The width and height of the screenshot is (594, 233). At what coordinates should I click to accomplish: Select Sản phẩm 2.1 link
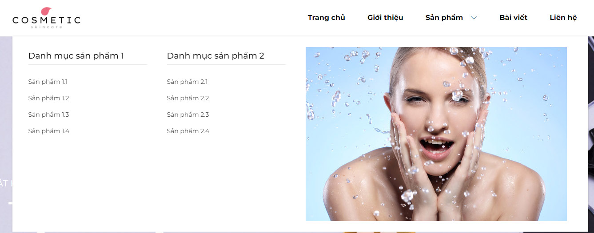187,82
